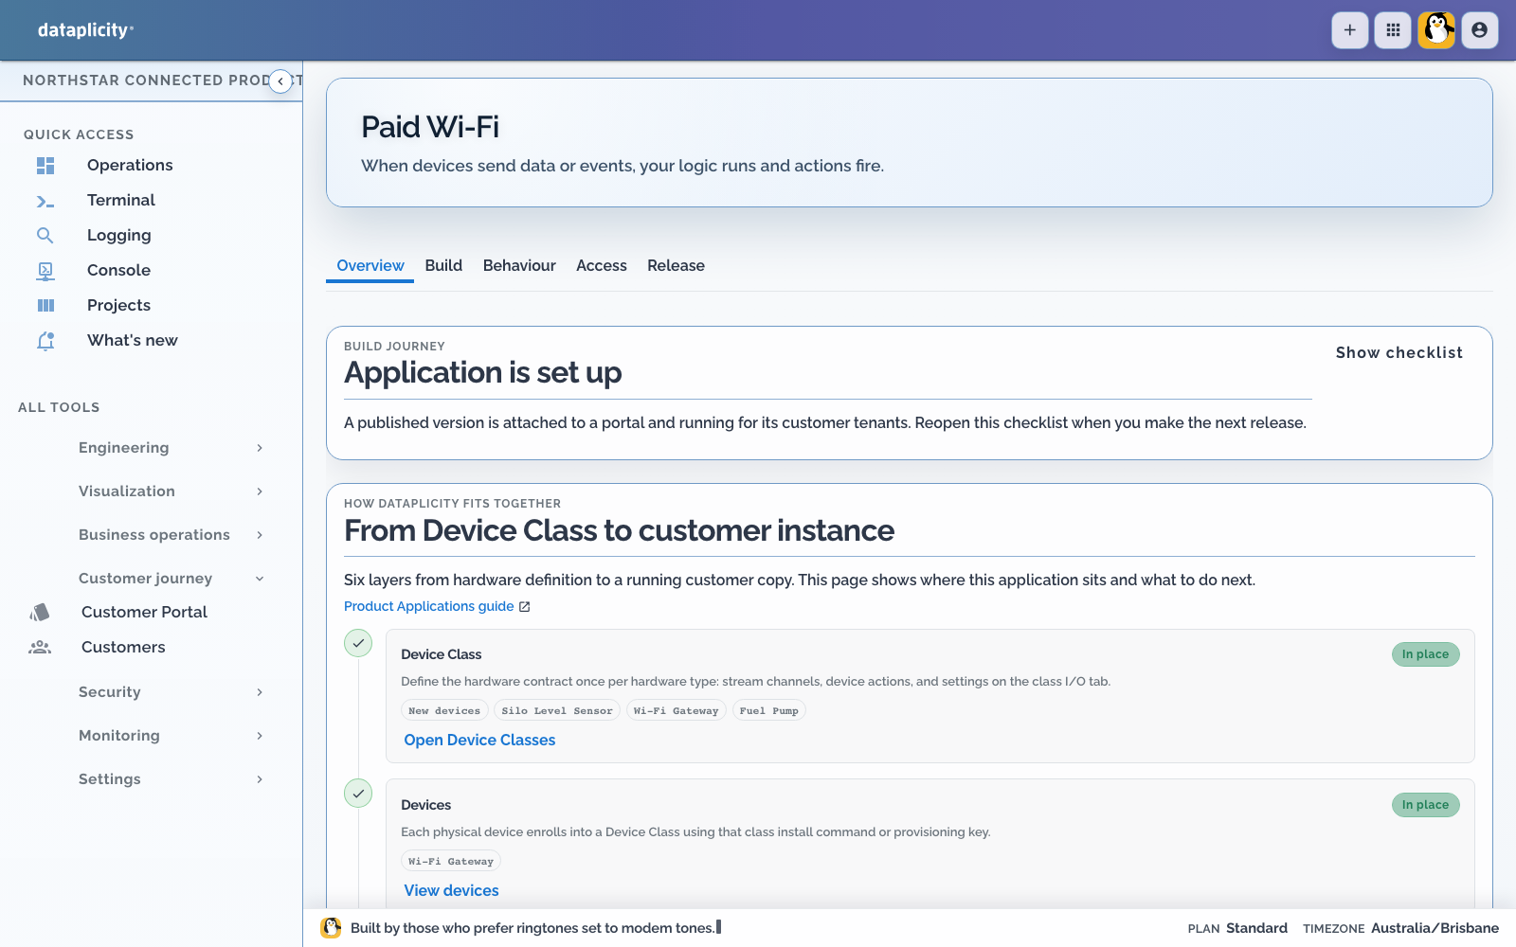Click the Paid Wi-Fi page title
The image size is (1516, 947).
coord(430,127)
